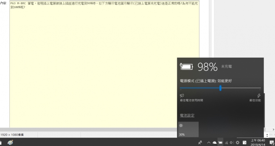Click the horizontal scrollbar right arrow
Viewport: 275px width, 146px height.
pyautogui.click(x=273, y=130)
